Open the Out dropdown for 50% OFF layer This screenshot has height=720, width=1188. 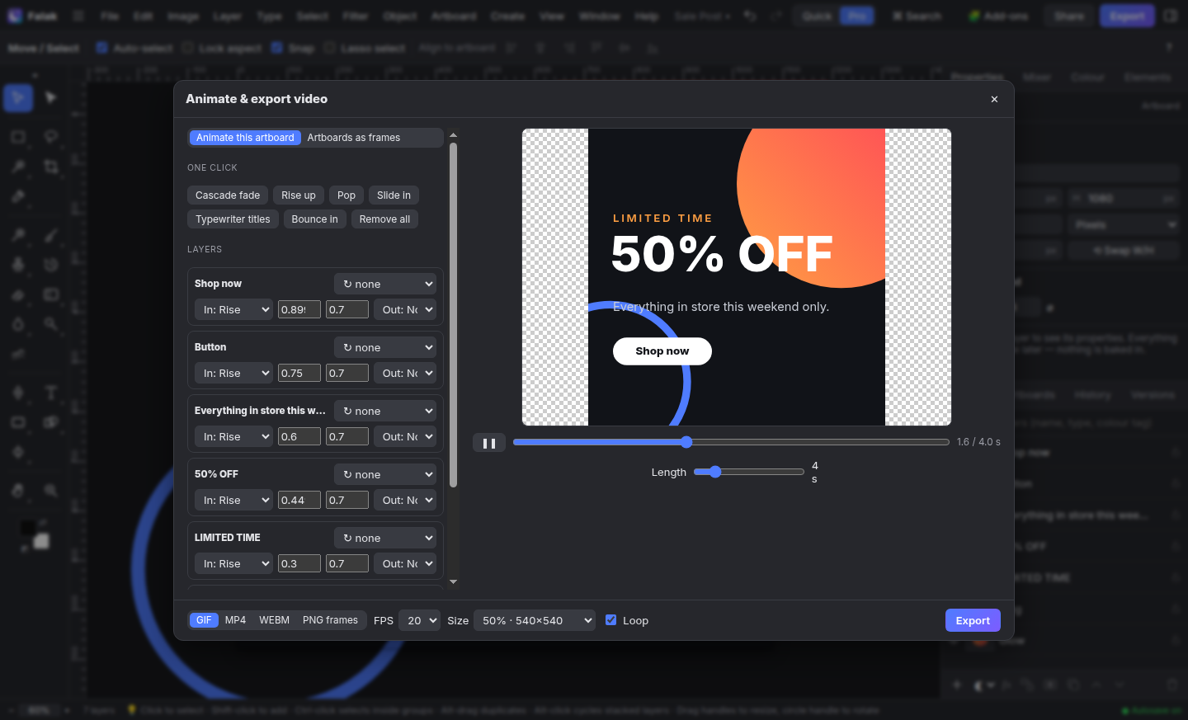coord(404,501)
